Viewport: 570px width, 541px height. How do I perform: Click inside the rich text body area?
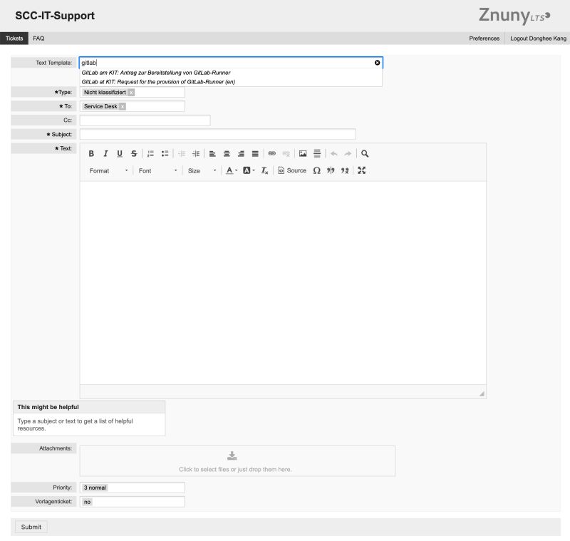(283, 283)
